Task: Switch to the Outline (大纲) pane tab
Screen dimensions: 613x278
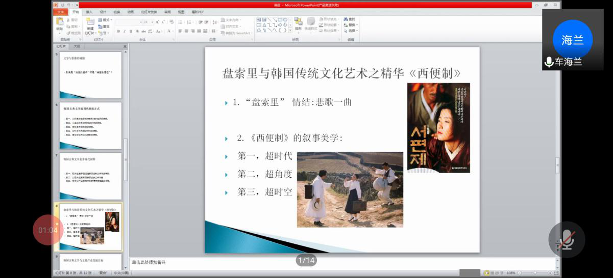Action: (77, 46)
